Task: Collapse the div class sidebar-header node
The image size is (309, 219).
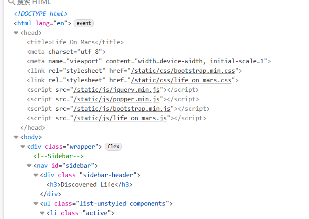Action: [36, 175]
